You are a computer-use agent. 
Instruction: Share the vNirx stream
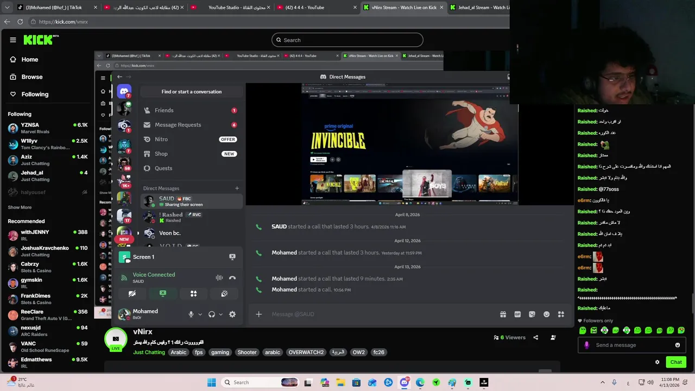pyautogui.click(x=535, y=337)
